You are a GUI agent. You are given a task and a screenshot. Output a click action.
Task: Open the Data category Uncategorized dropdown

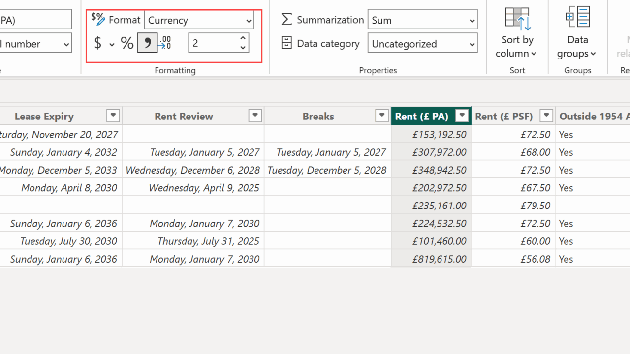point(422,44)
